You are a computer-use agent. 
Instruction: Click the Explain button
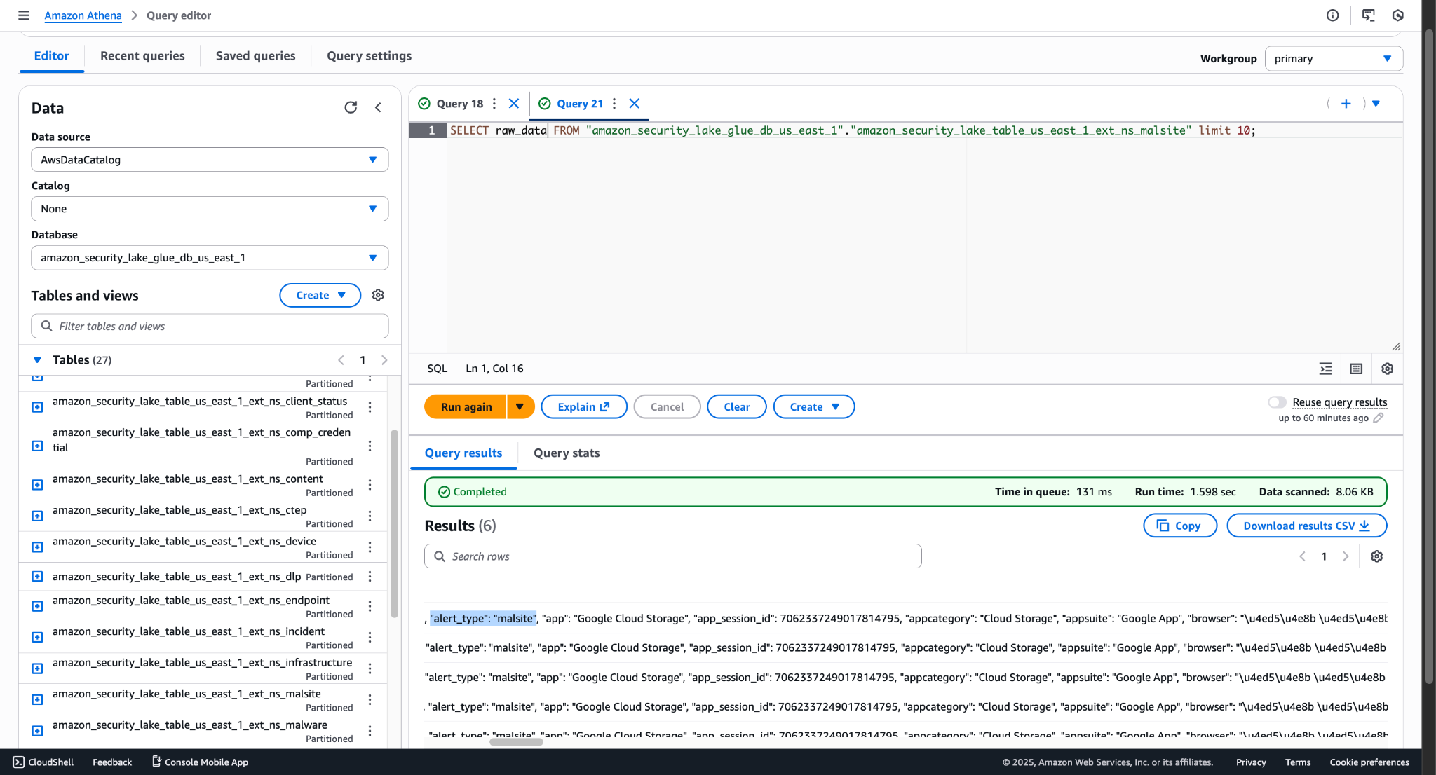[583, 407]
